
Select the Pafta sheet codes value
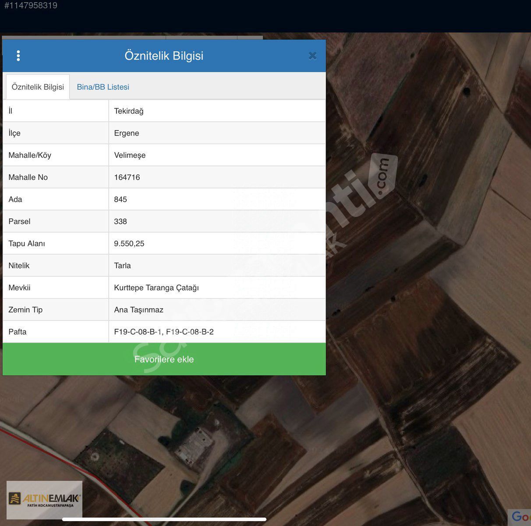click(164, 332)
